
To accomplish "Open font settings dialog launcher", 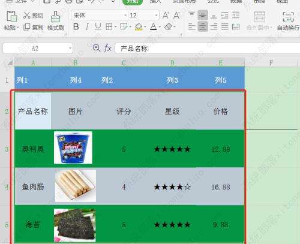I will [181, 35].
